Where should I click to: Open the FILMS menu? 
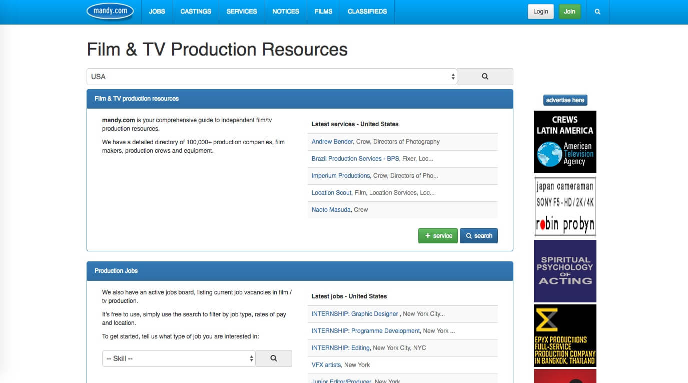[323, 12]
